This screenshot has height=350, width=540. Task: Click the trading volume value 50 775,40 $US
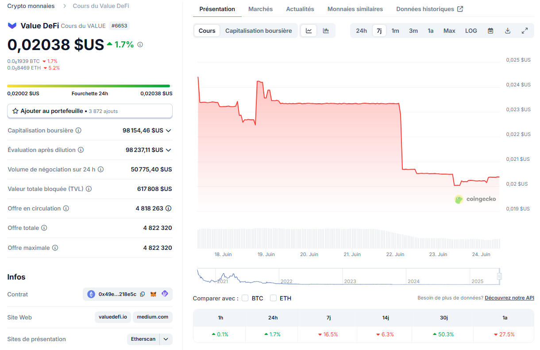coord(151,170)
